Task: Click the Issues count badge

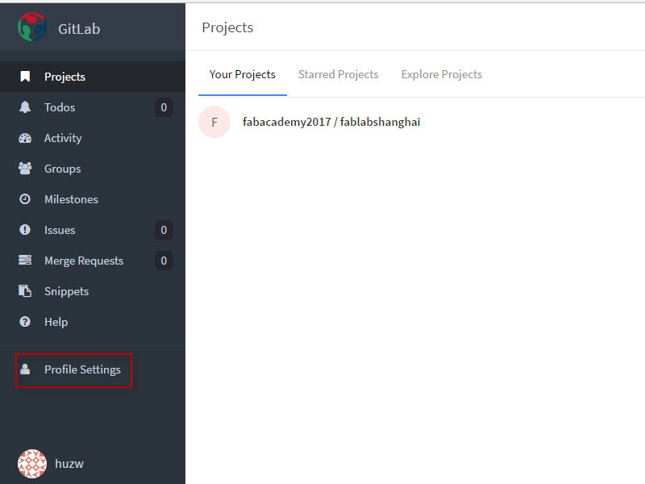Action: [164, 230]
